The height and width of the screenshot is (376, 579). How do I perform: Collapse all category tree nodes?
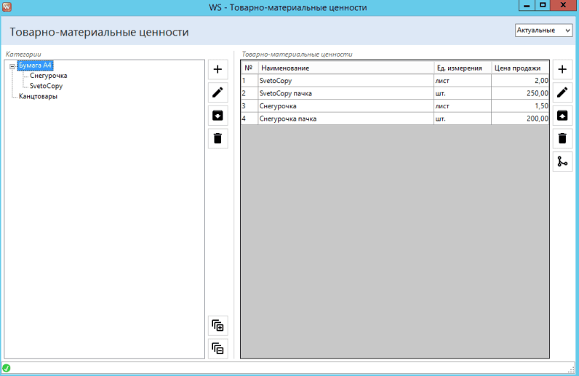217,348
